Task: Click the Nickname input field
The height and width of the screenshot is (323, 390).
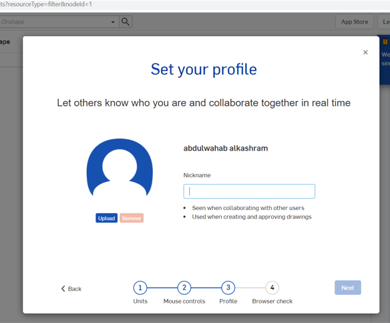Action: [249, 191]
